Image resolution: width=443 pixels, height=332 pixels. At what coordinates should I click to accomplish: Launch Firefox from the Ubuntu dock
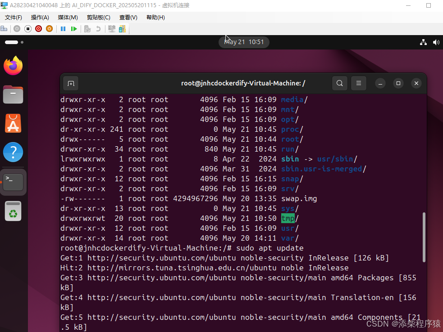13,65
